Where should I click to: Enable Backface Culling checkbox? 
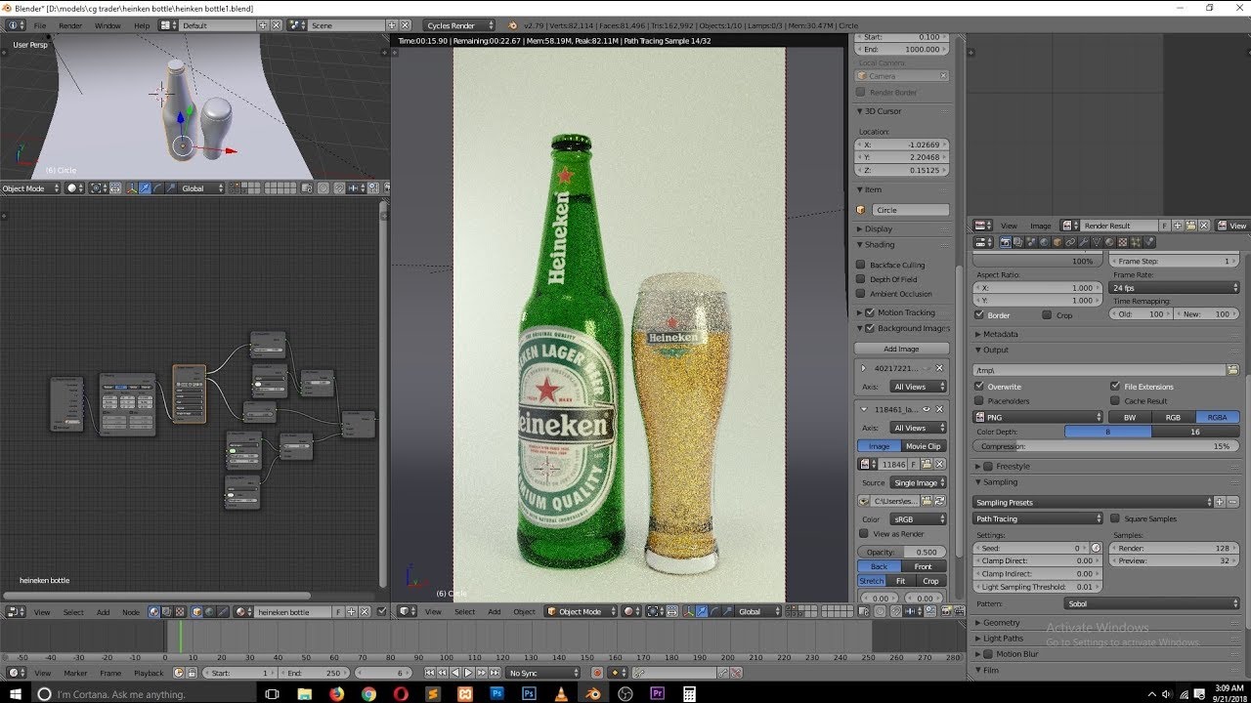[x=861, y=265]
